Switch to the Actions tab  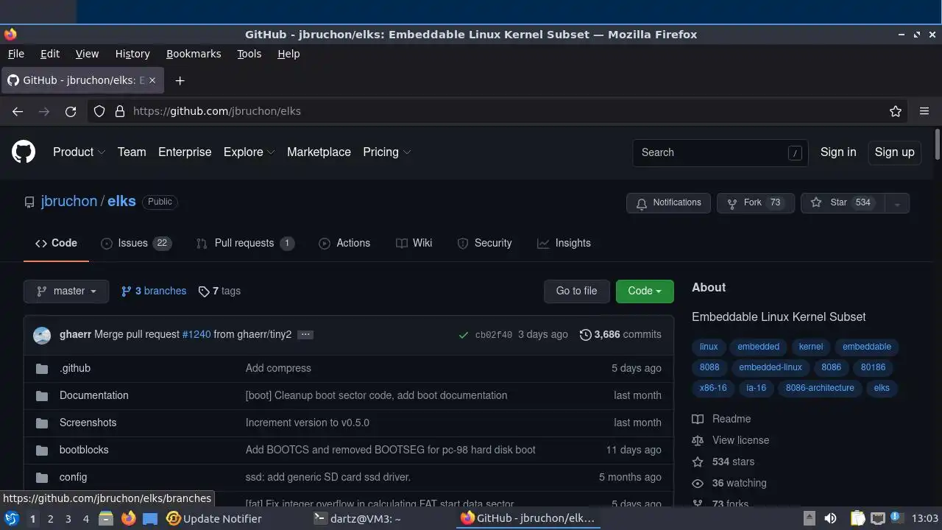344,243
